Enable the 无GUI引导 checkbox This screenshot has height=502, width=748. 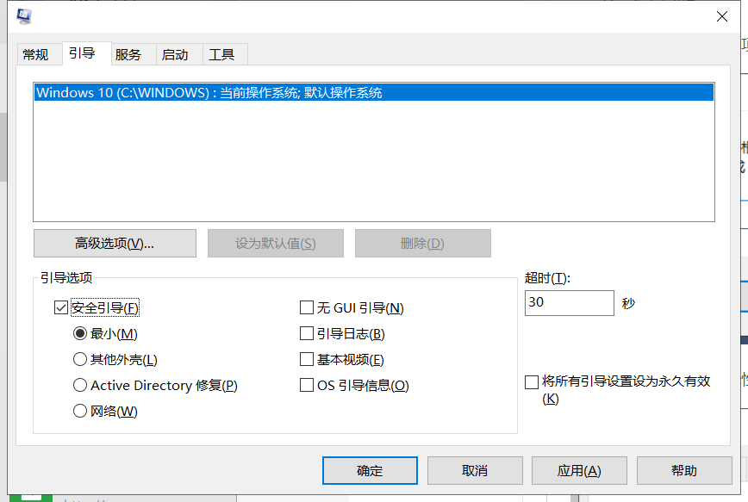coord(307,307)
